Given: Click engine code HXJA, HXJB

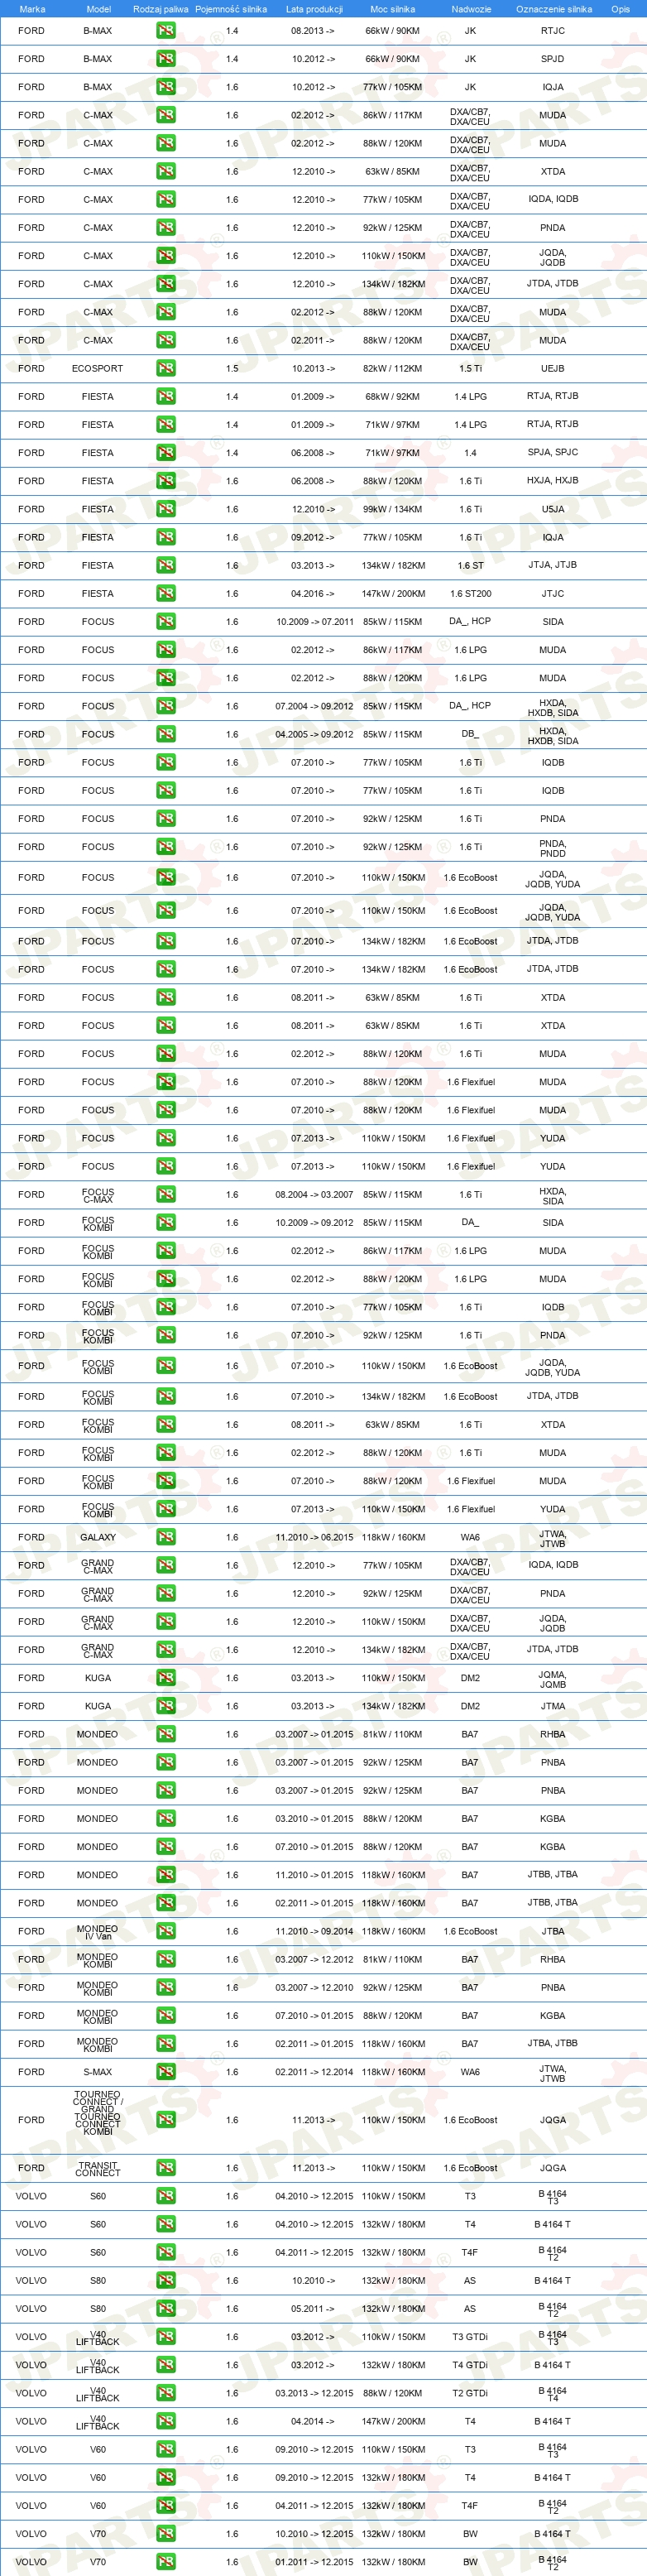Looking at the screenshot, I should click(553, 480).
